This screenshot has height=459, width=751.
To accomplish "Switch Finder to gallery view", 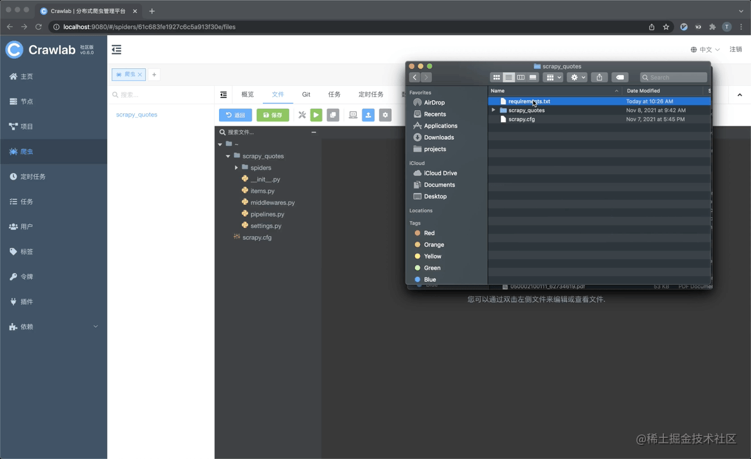I will pyautogui.click(x=533, y=78).
